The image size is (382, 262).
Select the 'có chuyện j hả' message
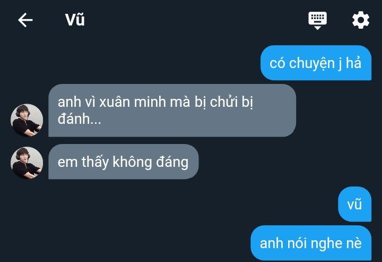316,63
